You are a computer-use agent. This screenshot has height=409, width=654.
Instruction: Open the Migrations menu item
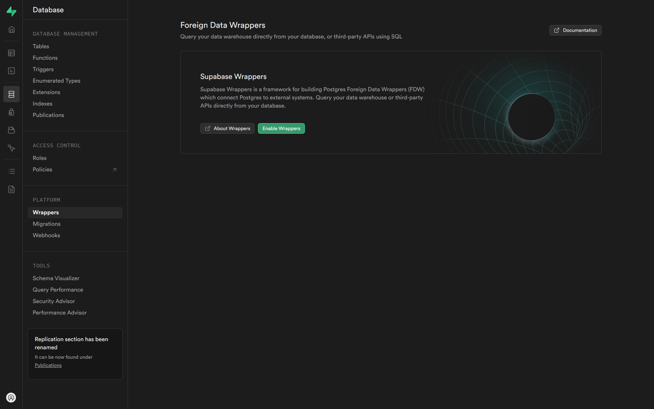point(75,224)
